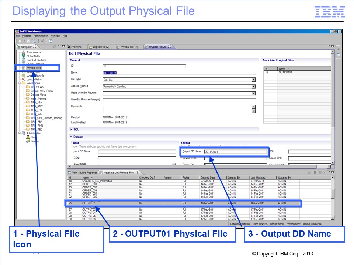Collapse the Dataset section

[x=71, y=137]
